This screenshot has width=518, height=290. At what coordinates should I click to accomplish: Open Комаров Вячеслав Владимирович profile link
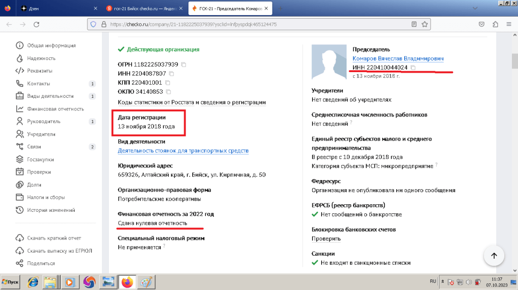398,59
